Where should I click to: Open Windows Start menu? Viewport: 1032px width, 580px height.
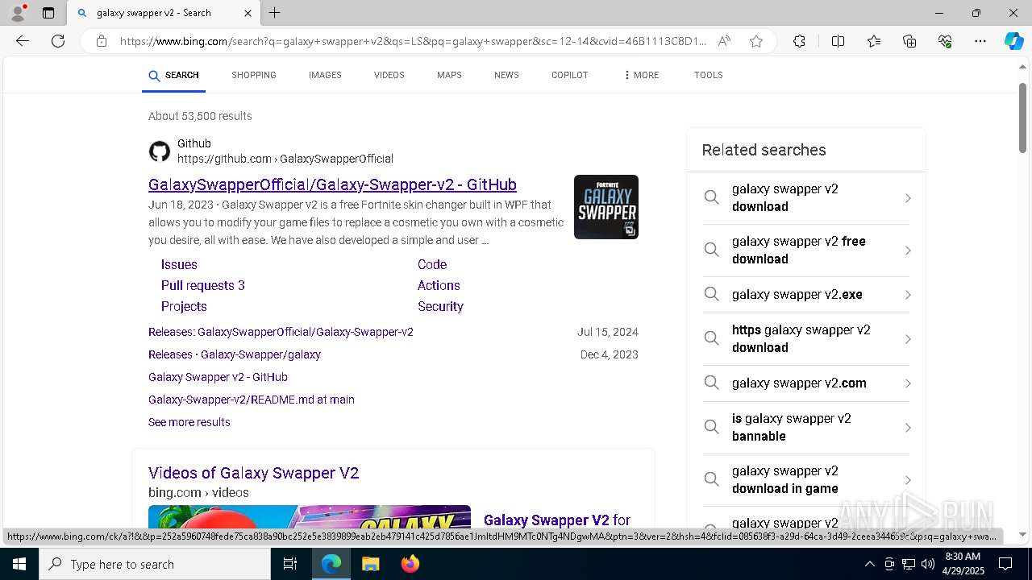coord(19,564)
